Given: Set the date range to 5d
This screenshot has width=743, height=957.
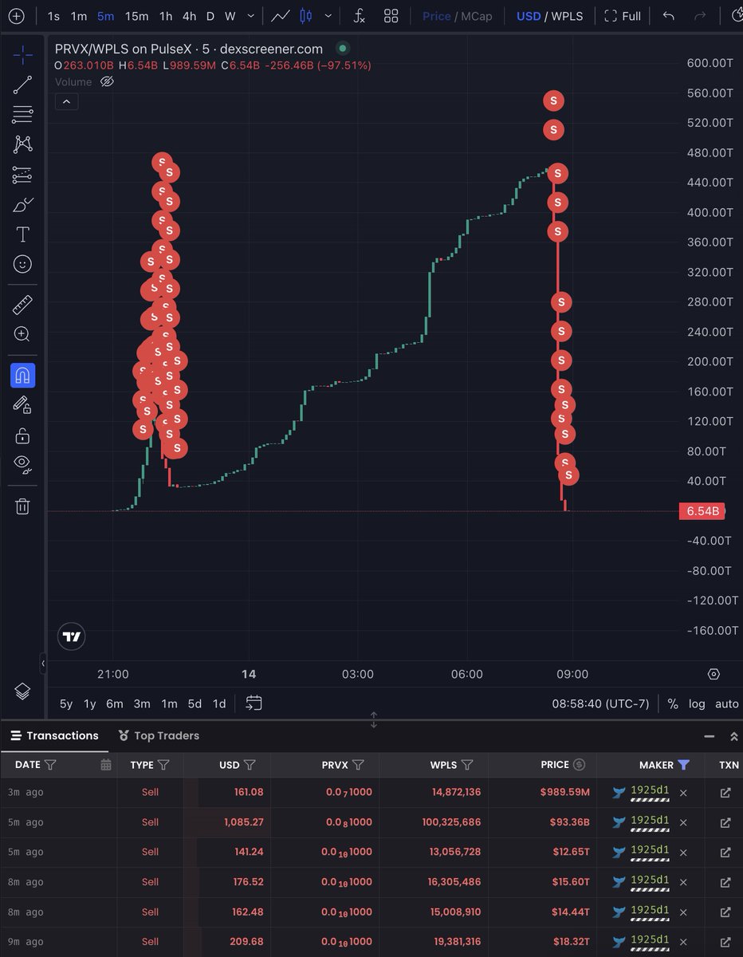Looking at the screenshot, I should [195, 703].
